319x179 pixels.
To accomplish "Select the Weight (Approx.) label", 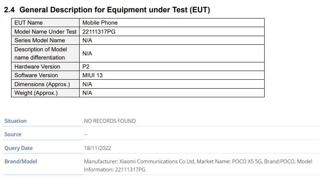I will tap(36, 93).
